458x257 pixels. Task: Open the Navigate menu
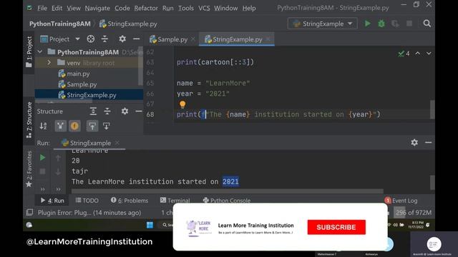click(x=97, y=8)
